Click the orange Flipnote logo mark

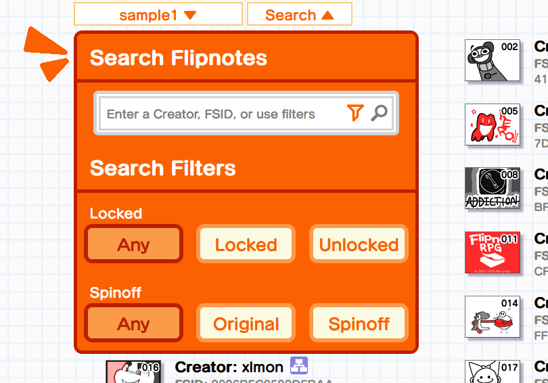pyautogui.click(x=47, y=54)
